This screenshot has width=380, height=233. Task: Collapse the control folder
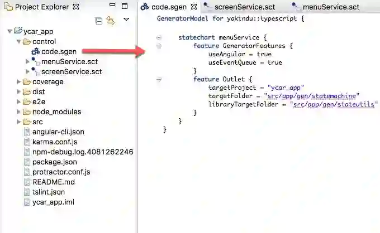click(18, 41)
